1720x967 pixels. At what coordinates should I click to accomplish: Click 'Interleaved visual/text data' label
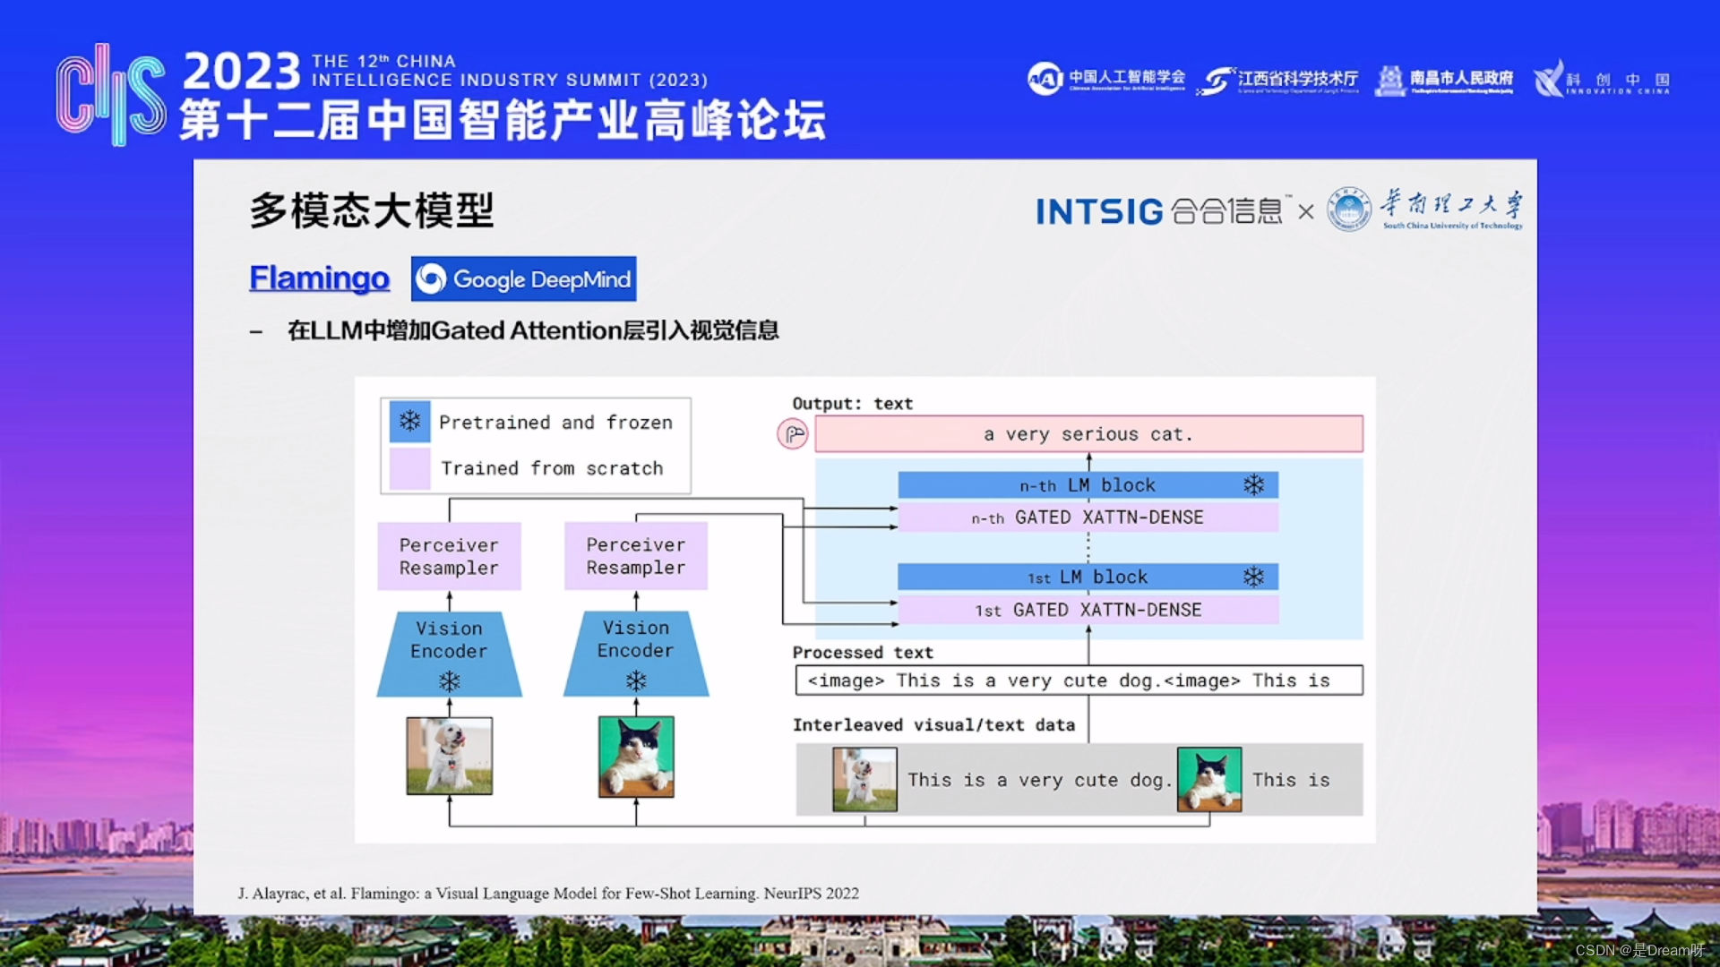[x=933, y=725]
